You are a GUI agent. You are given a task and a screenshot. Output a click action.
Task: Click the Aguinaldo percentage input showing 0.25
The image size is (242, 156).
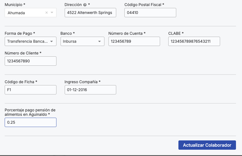click(30, 122)
